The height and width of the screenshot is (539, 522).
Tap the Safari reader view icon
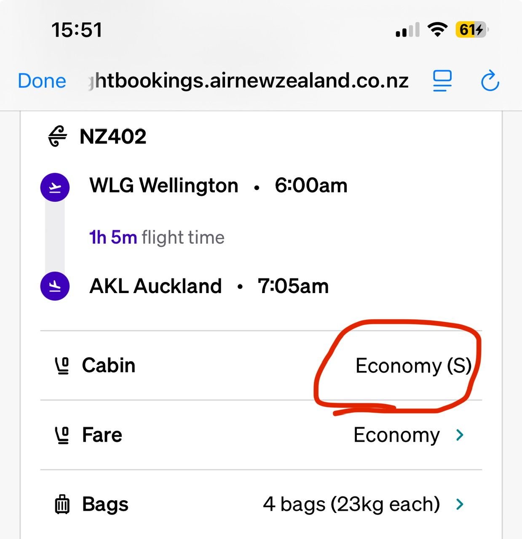[442, 81]
